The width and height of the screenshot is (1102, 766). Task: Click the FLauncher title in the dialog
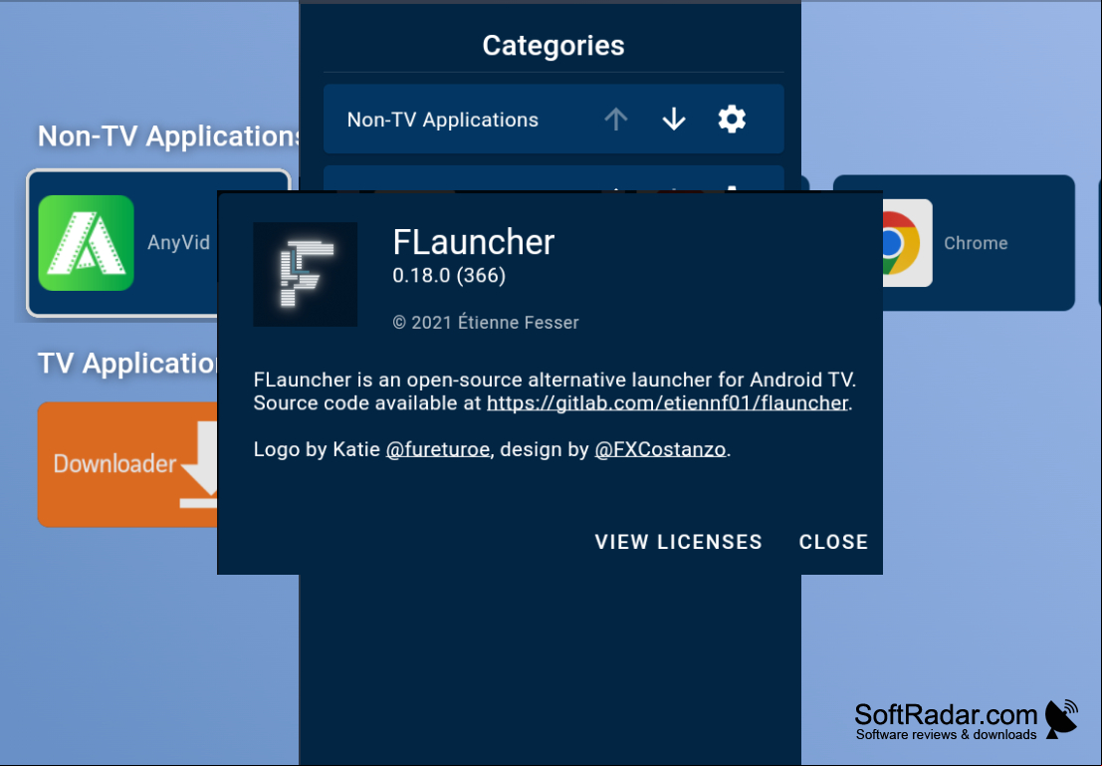(x=474, y=242)
